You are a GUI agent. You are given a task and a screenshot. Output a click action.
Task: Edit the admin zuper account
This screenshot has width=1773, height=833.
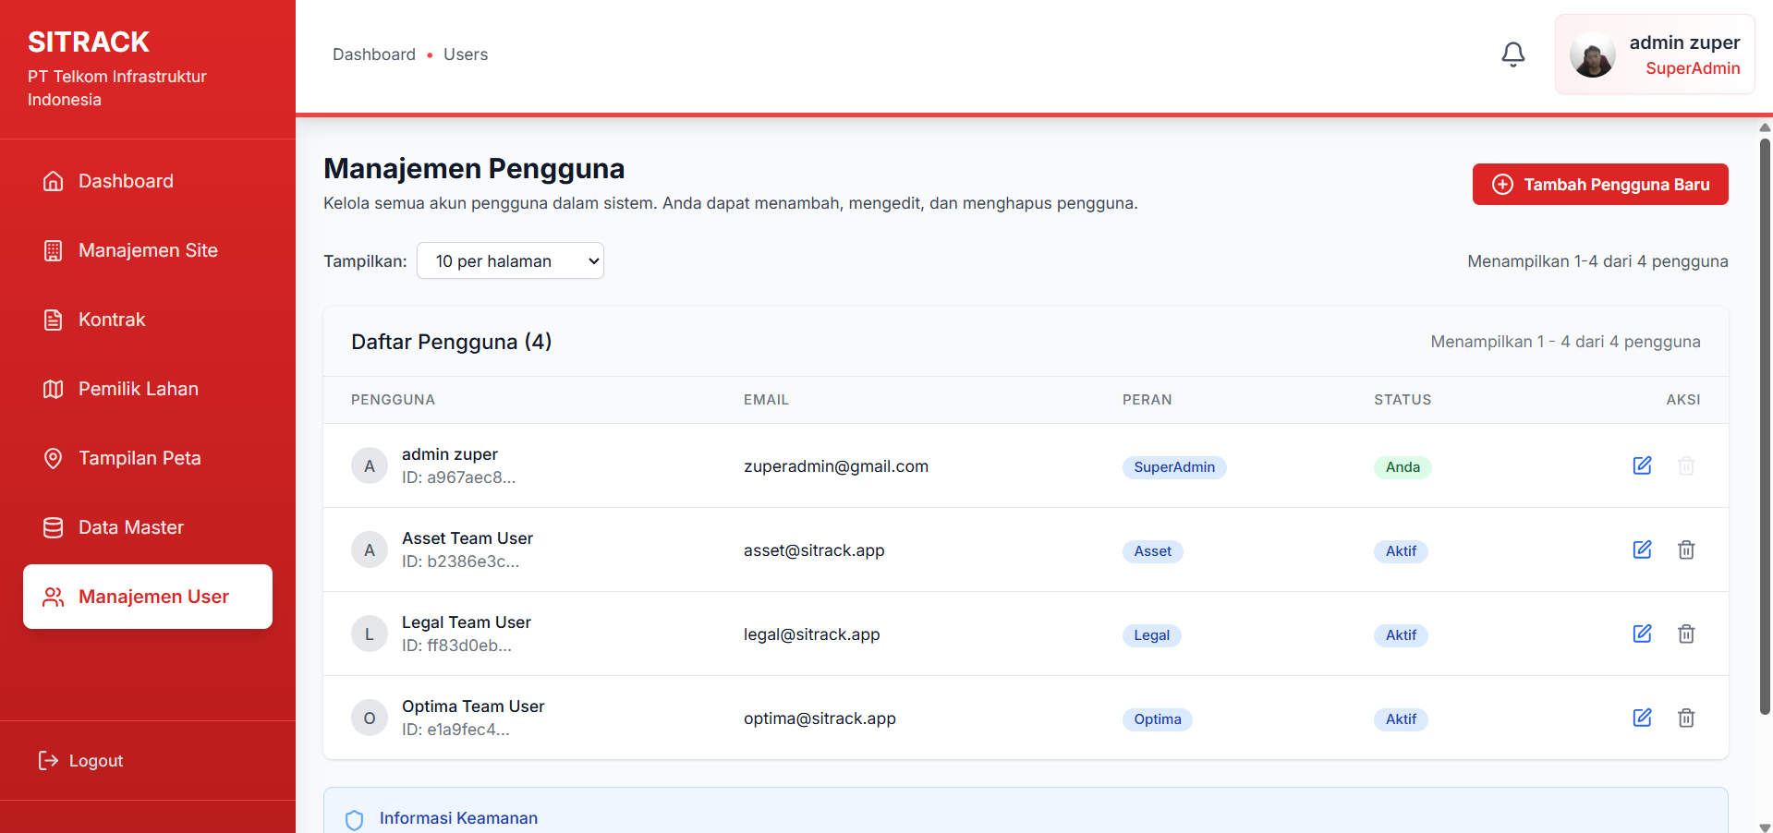pos(1642,465)
